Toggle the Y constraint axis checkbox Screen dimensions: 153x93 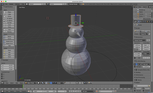tap(2, 76)
